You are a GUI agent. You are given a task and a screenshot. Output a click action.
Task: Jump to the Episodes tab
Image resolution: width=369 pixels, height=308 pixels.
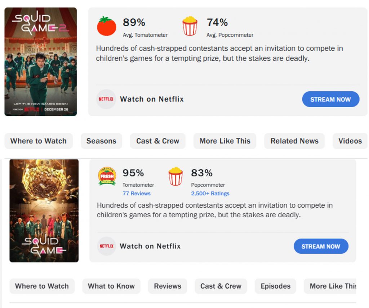(276, 286)
